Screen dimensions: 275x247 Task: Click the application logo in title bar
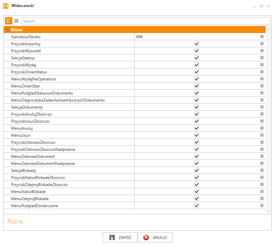coord(6,6)
